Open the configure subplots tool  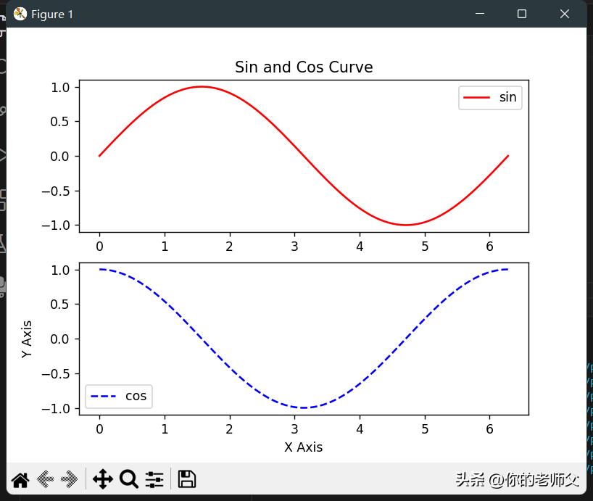[154, 479]
